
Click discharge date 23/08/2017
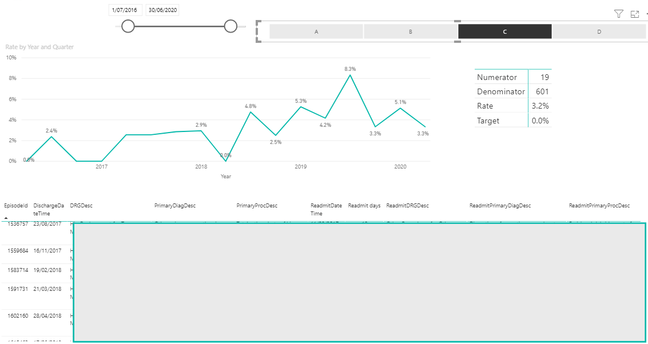point(47,224)
